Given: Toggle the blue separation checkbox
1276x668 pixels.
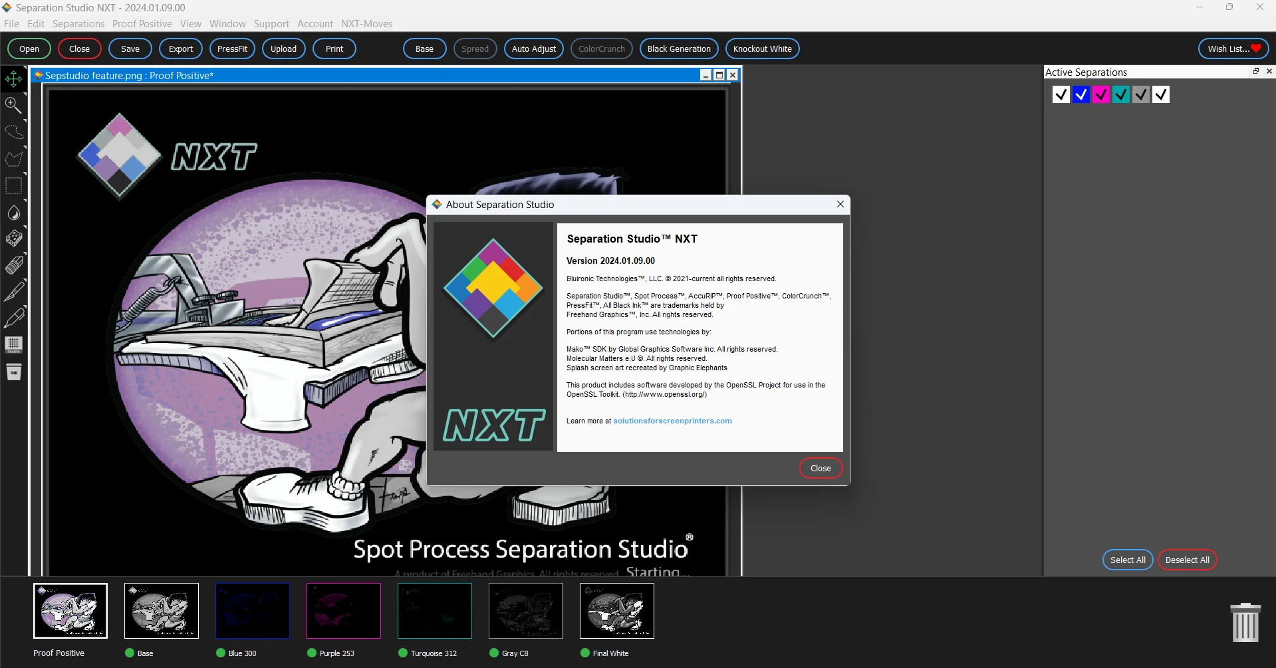Looking at the screenshot, I should tap(1081, 94).
